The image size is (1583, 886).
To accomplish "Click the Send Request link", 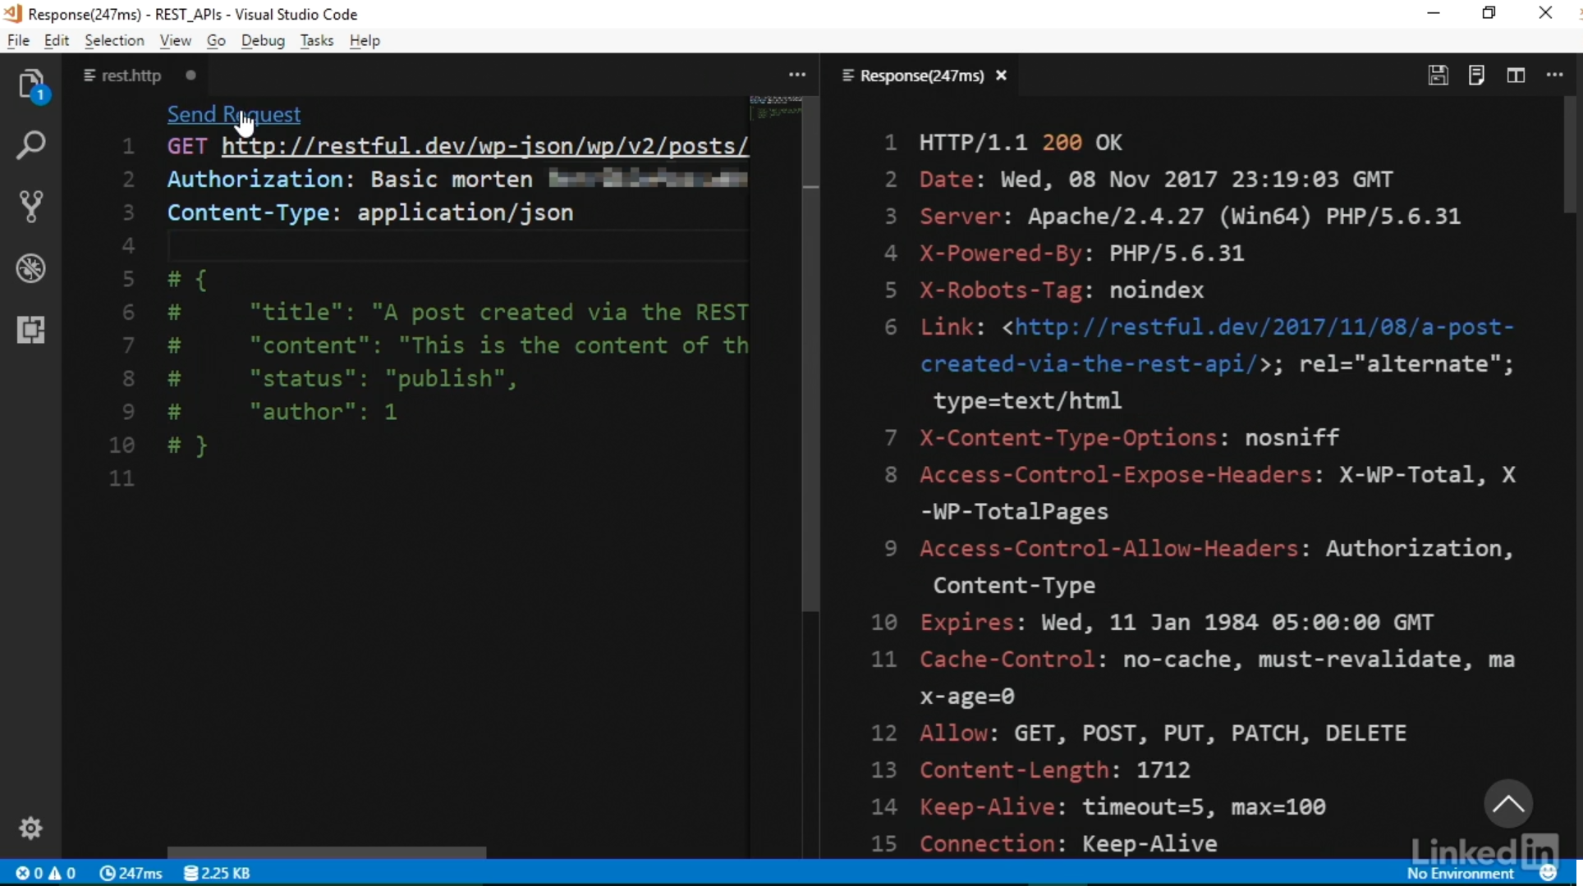I will tap(234, 114).
